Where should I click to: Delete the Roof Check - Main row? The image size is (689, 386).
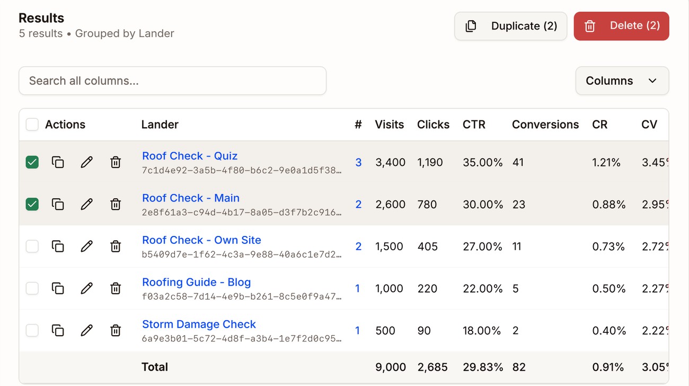116,204
